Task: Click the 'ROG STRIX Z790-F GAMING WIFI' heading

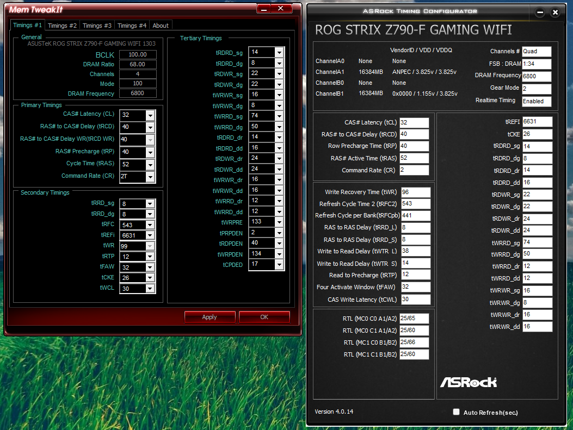Action: click(414, 30)
